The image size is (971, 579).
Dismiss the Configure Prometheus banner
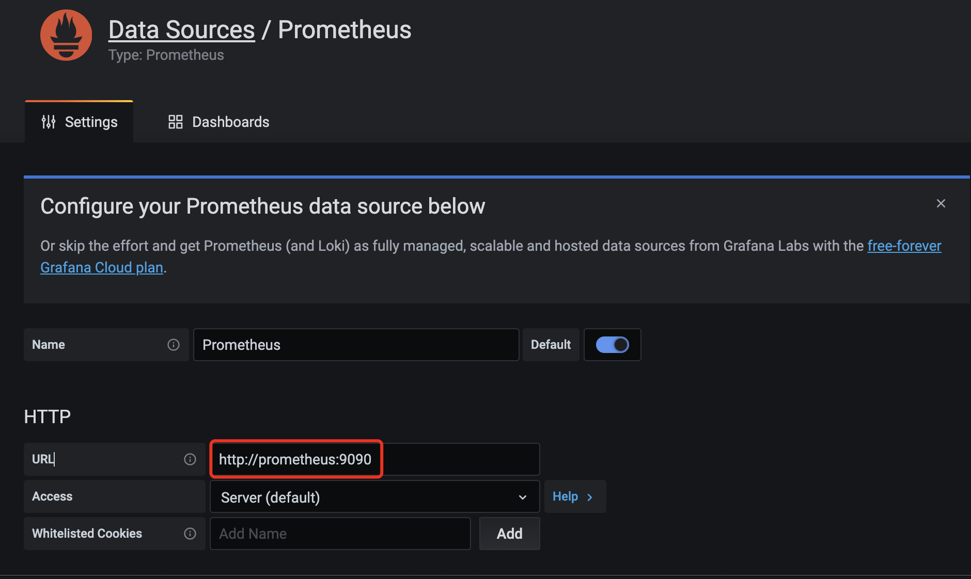click(x=941, y=203)
